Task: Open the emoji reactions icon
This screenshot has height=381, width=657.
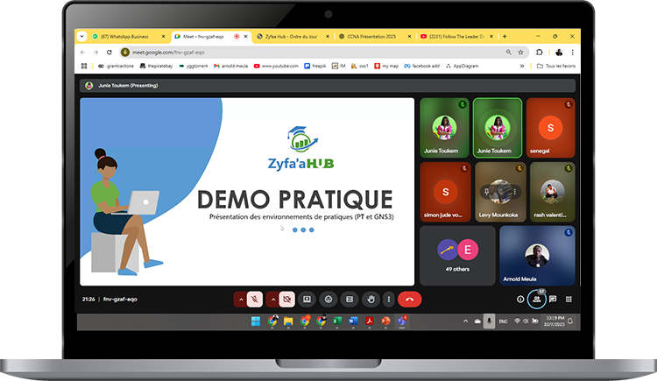Action: pos(328,299)
